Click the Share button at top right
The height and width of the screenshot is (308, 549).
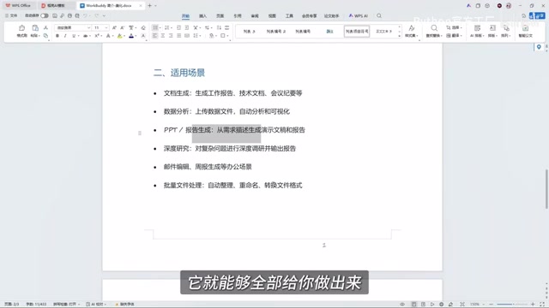538,15
